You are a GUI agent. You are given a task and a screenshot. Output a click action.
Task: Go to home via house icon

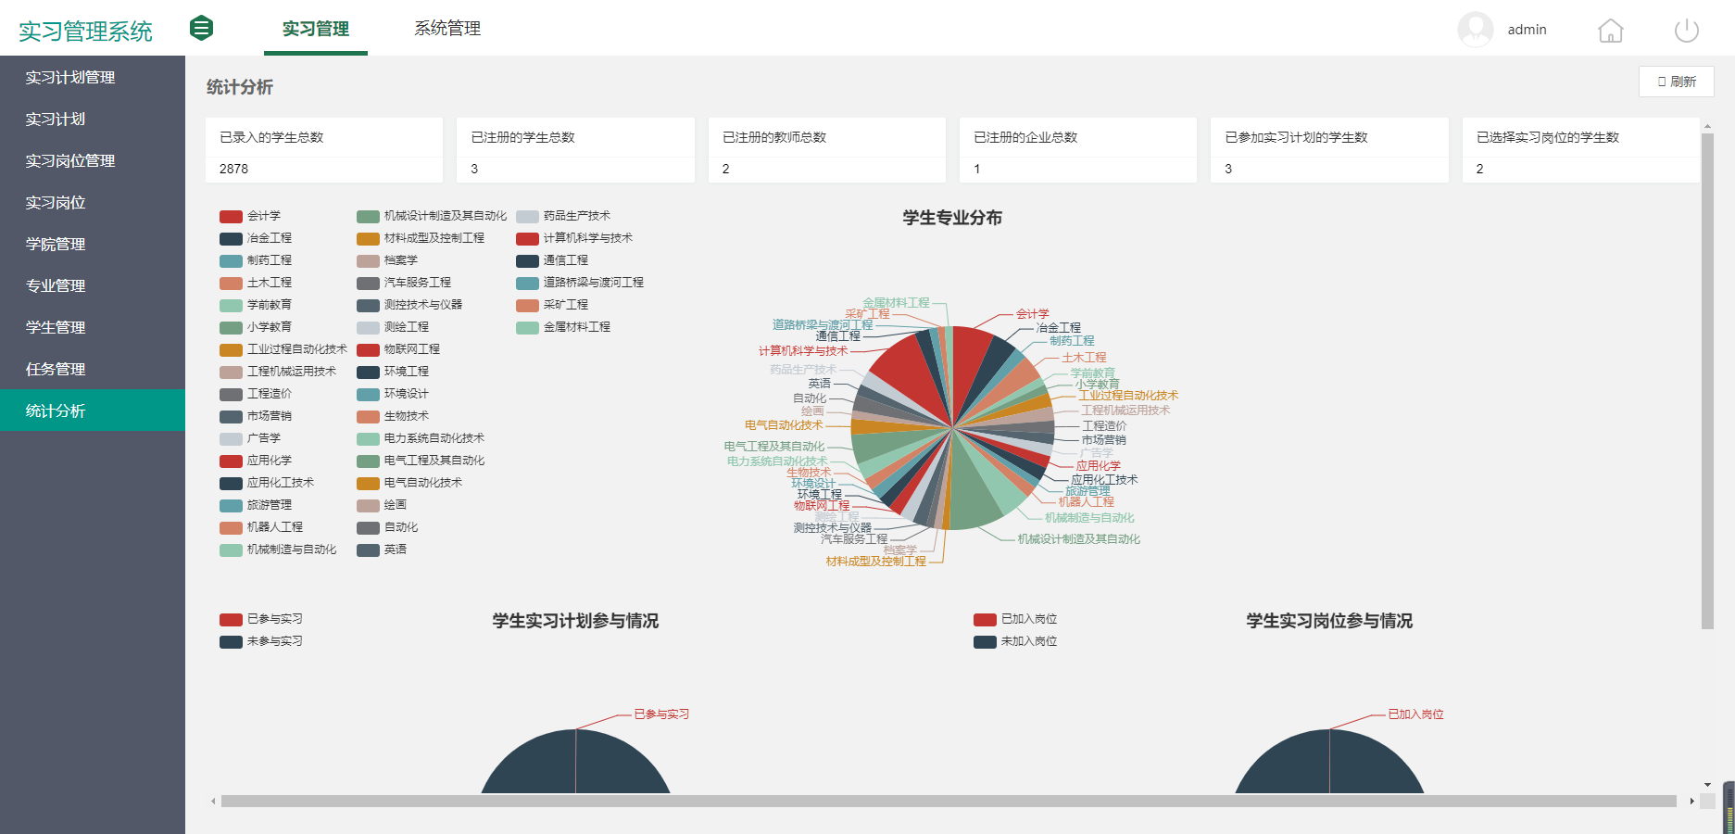pos(1611,31)
